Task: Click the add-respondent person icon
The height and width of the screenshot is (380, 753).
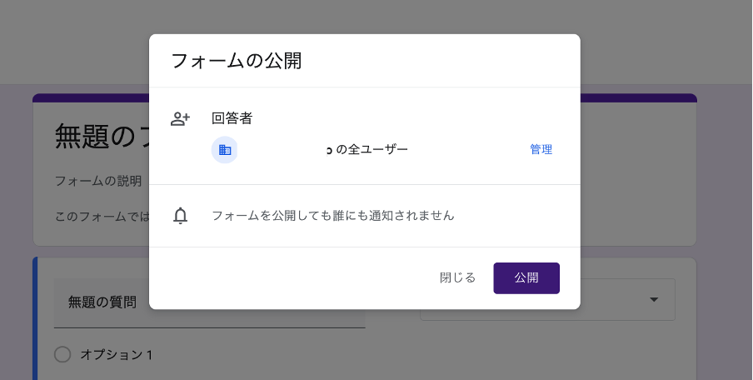Action: pyautogui.click(x=180, y=118)
